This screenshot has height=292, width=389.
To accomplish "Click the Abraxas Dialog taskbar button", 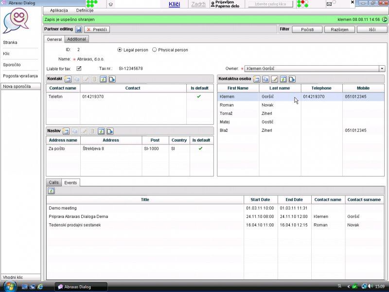I will click(81, 287).
